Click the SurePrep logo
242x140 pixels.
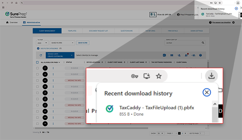[16, 15]
